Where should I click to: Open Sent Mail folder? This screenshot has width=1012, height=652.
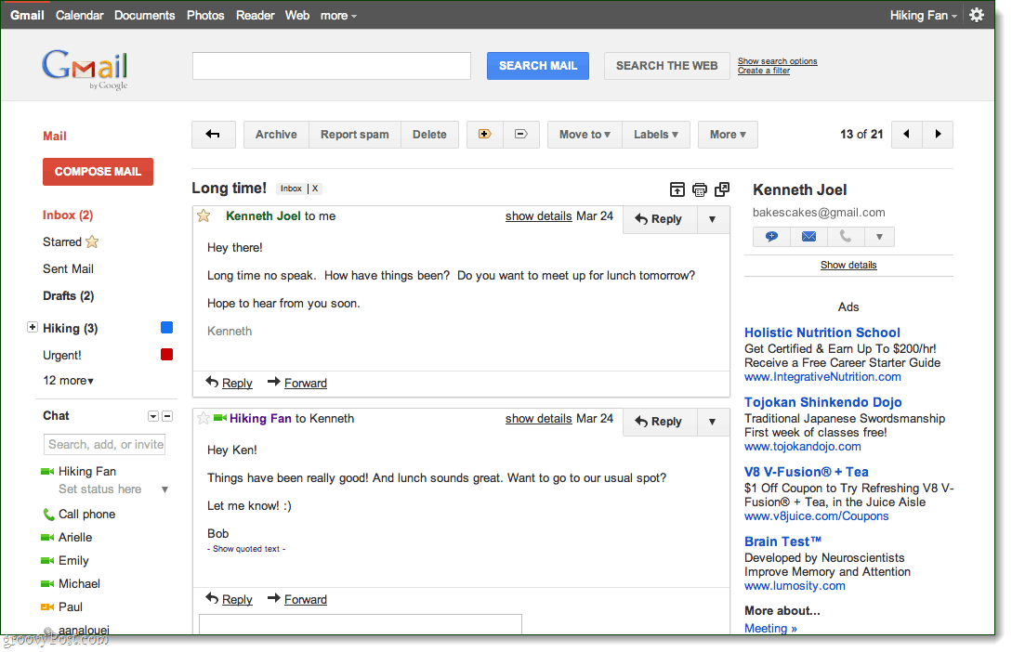click(x=69, y=269)
